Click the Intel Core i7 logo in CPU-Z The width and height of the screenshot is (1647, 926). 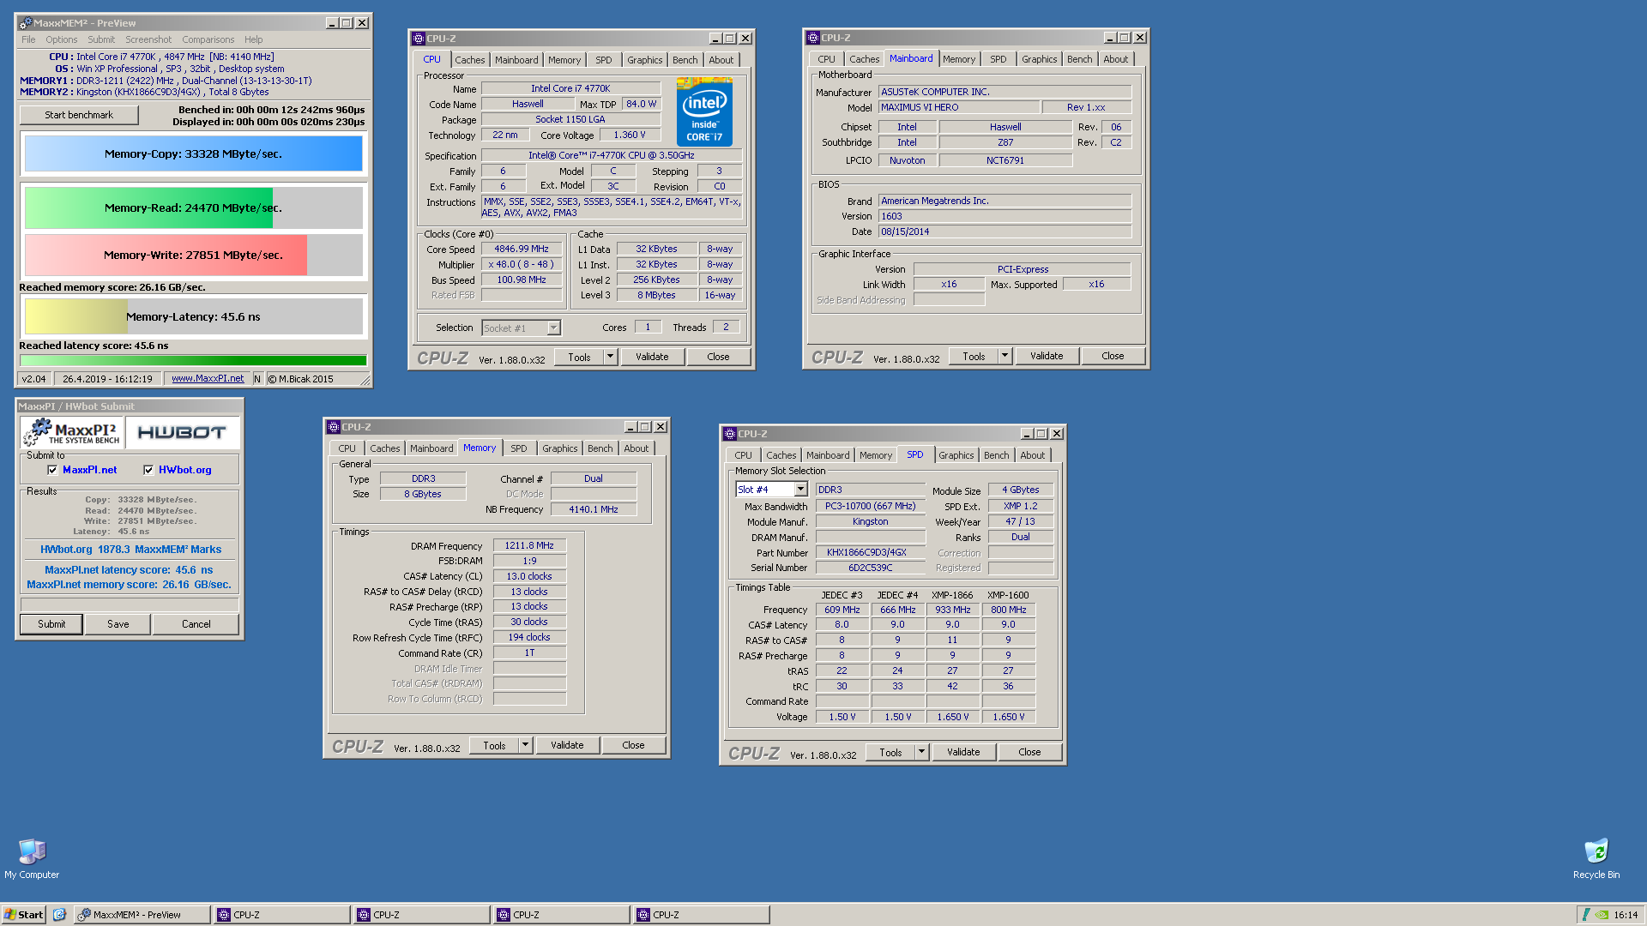coord(704,111)
